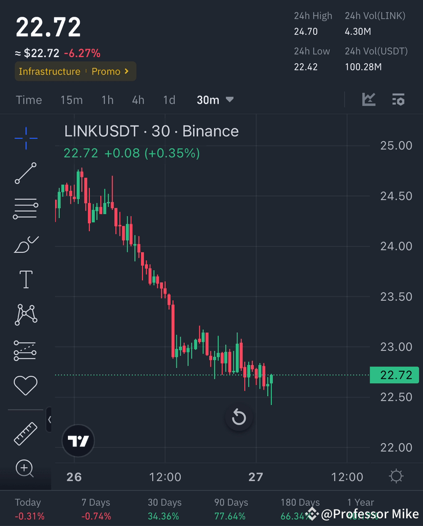Screen dimensions: 423x526
Task: Open the Infrastructure Promo tag
Action: pos(75,71)
